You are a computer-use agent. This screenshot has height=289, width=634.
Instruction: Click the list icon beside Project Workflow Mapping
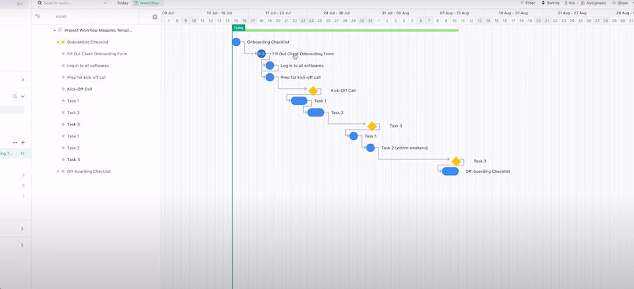(60, 30)
